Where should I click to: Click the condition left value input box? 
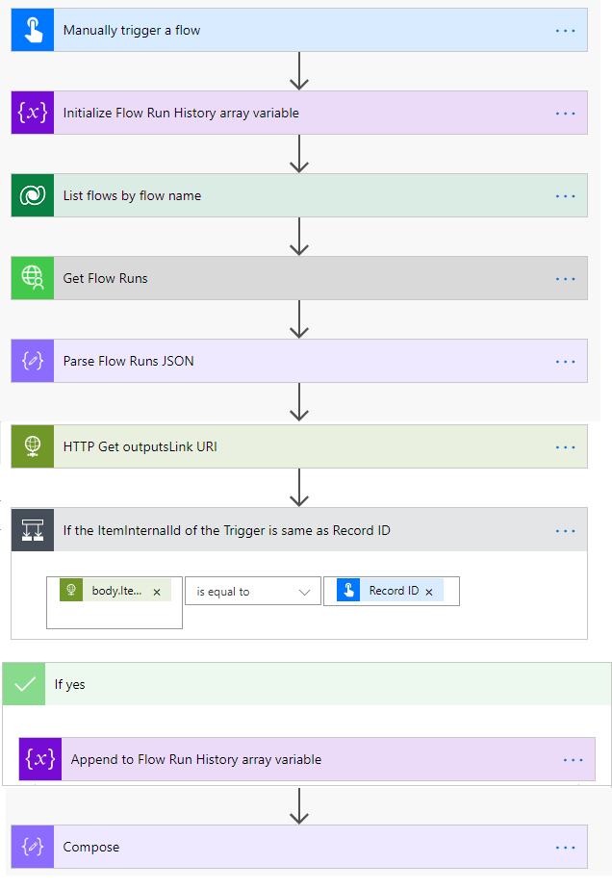point(114,615)
